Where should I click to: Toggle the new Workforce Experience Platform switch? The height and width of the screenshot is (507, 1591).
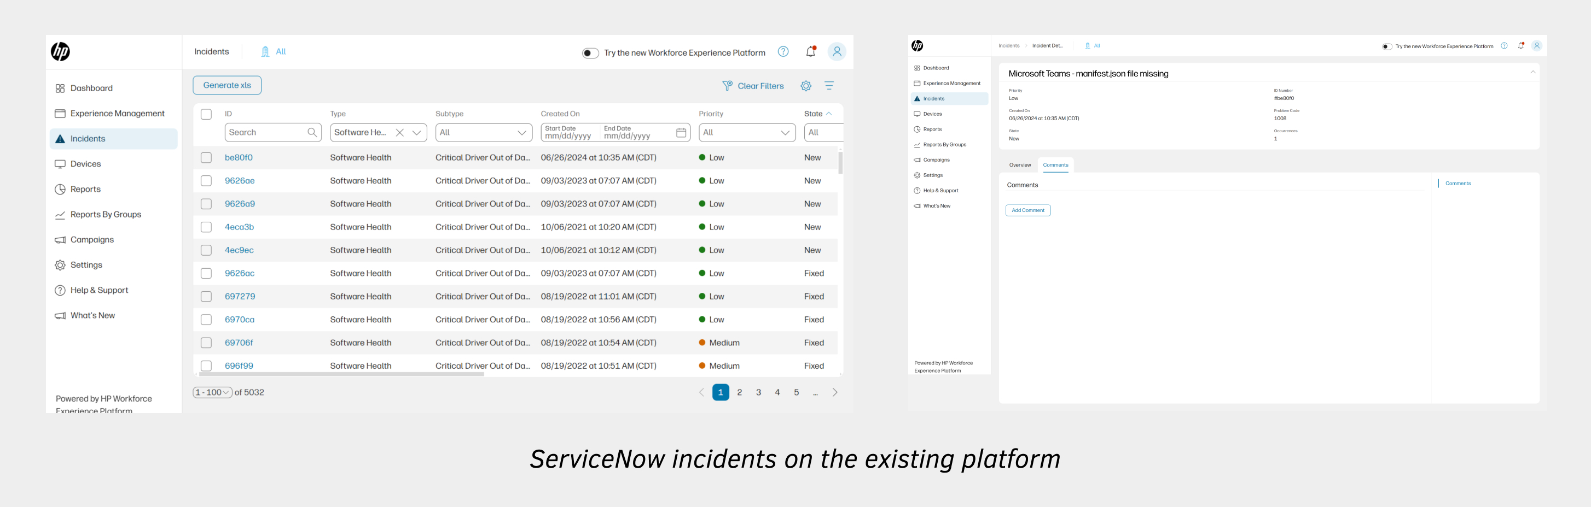point(590,53)
